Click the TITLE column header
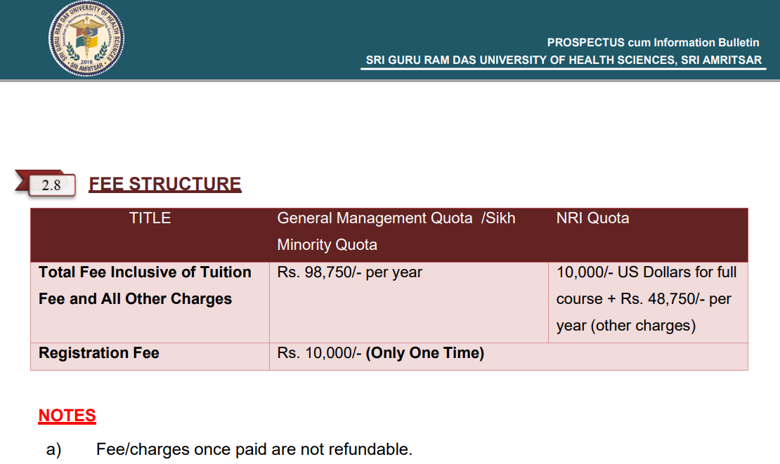Image resolution: width=780 pixels, height=464 pixels. point(150,218)
